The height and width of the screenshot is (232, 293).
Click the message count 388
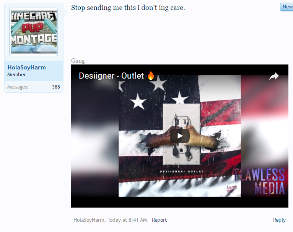[56, 87]
